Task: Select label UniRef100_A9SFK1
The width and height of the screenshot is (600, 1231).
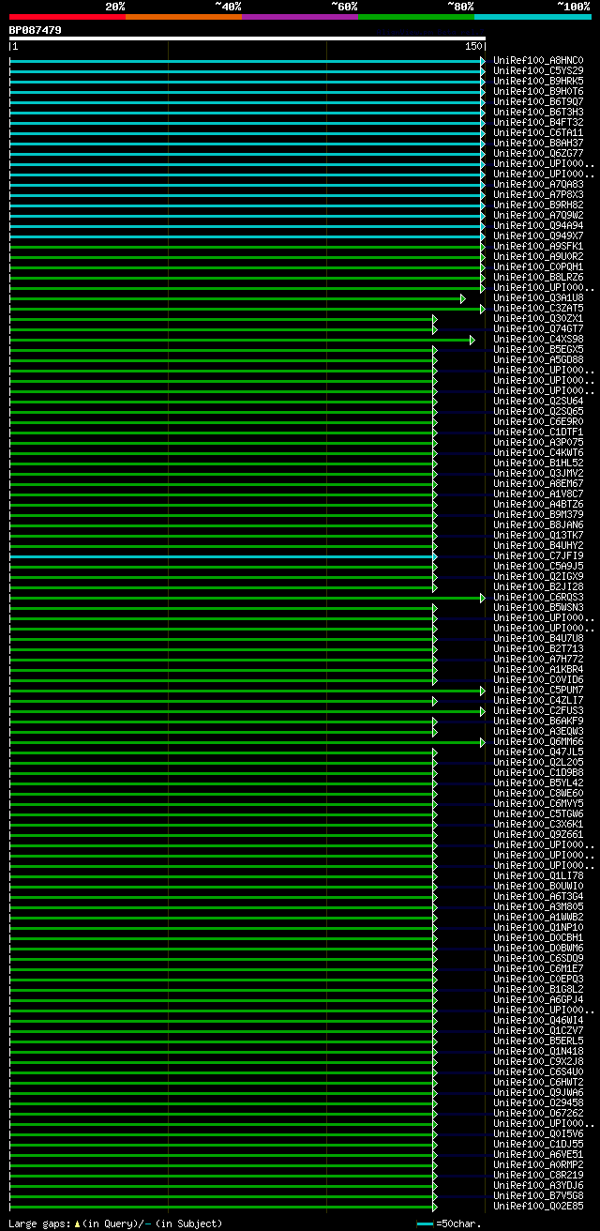Action: coord(538,246)
